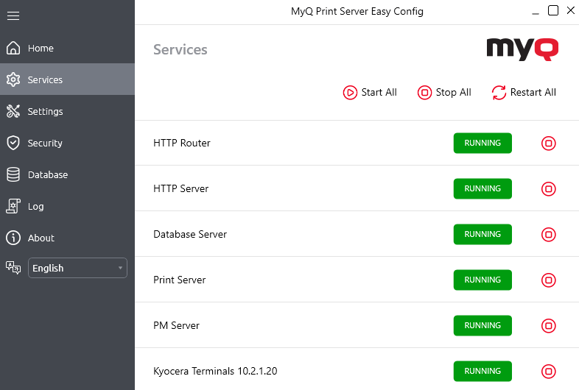The width and height of the screenshot is (579, 390).
Task: View the Log page
Action: 35,207
